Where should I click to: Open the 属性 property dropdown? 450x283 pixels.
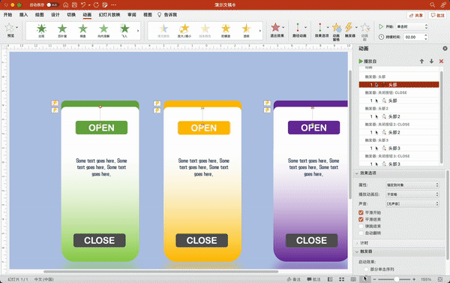tap(412, 185)
